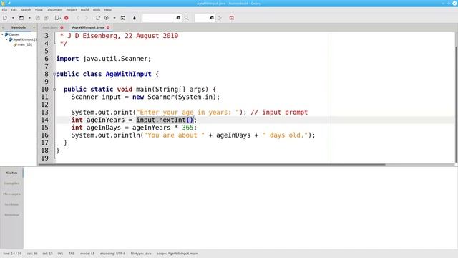The height and width of the screenshot is (258, 458).
Task: Click the Run/Execute toolbar icon
Action: point(123,18)
